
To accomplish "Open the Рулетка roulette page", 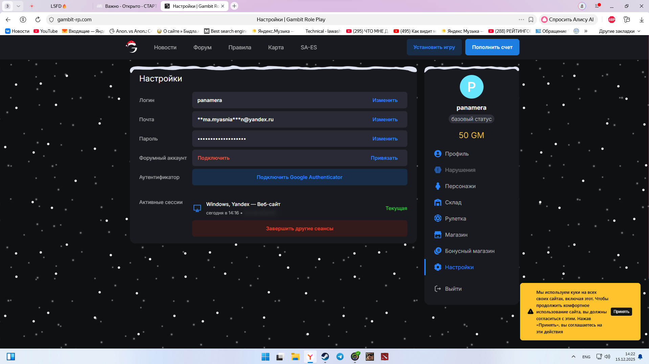I will (x=455, y=218).
